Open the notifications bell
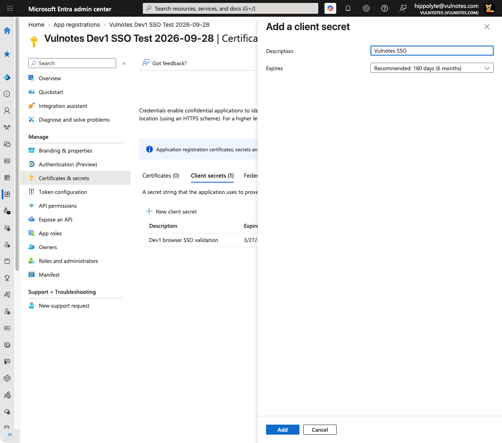 [348, 8]
